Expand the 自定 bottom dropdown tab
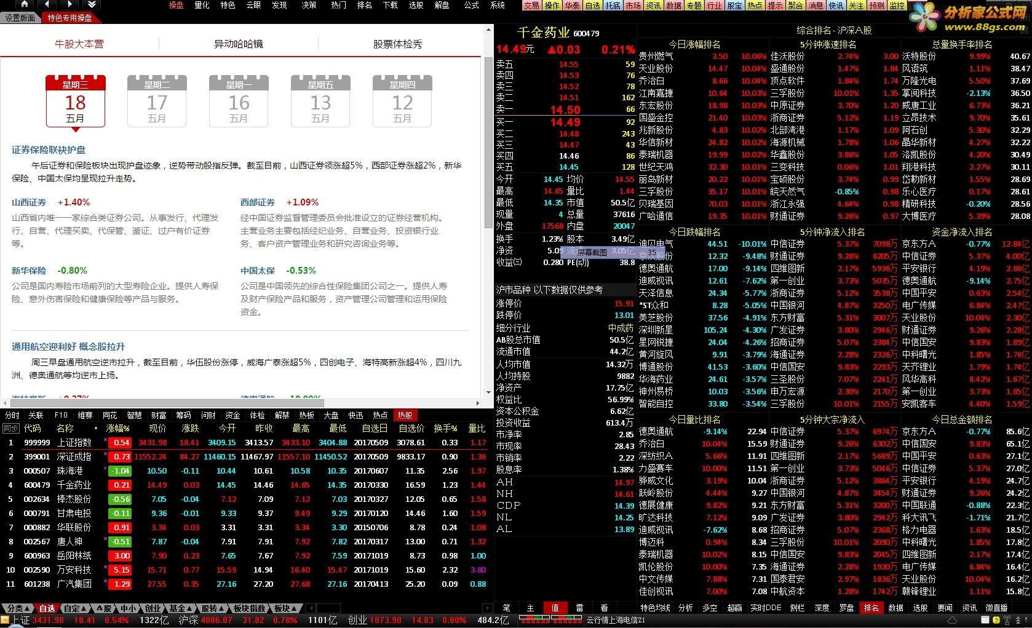This screenshot has height=628, width=1032. (x=76, y=608)
